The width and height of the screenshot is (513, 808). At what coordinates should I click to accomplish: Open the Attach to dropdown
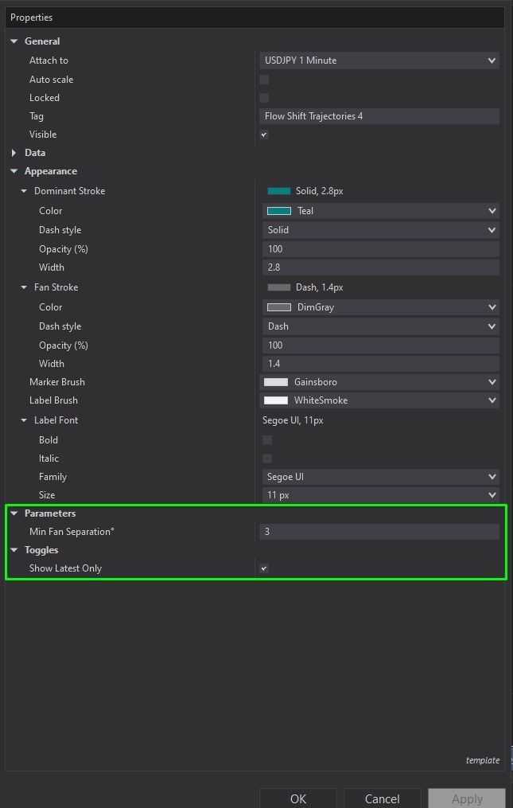pos(379,61)
